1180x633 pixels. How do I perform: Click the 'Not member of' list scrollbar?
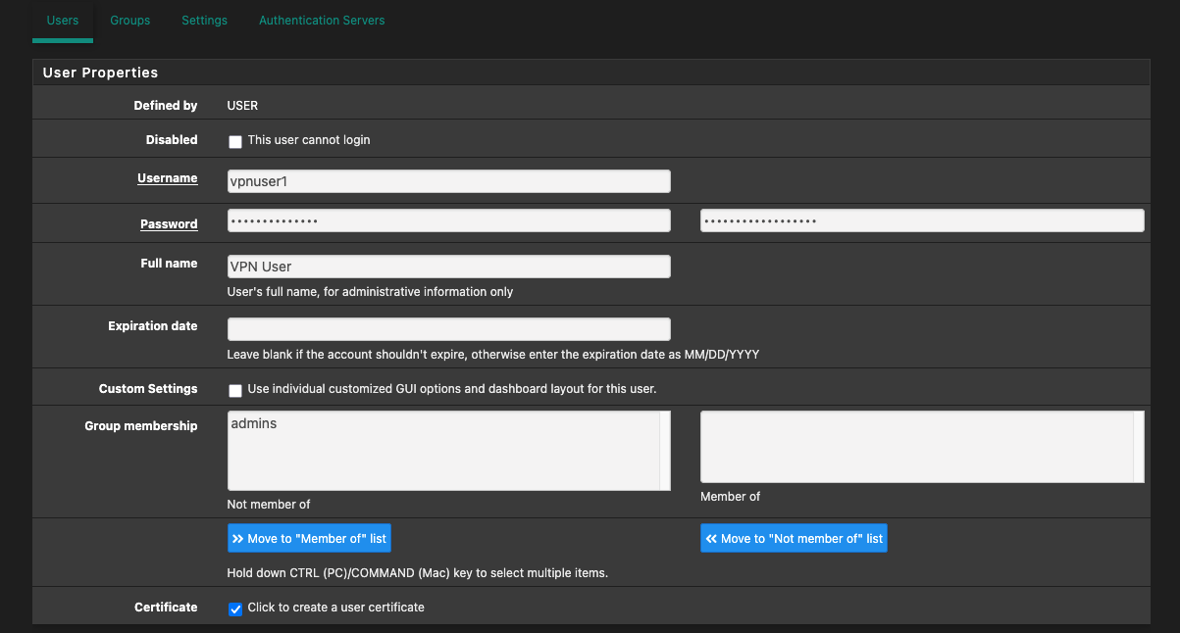click(x=665, y=451)
